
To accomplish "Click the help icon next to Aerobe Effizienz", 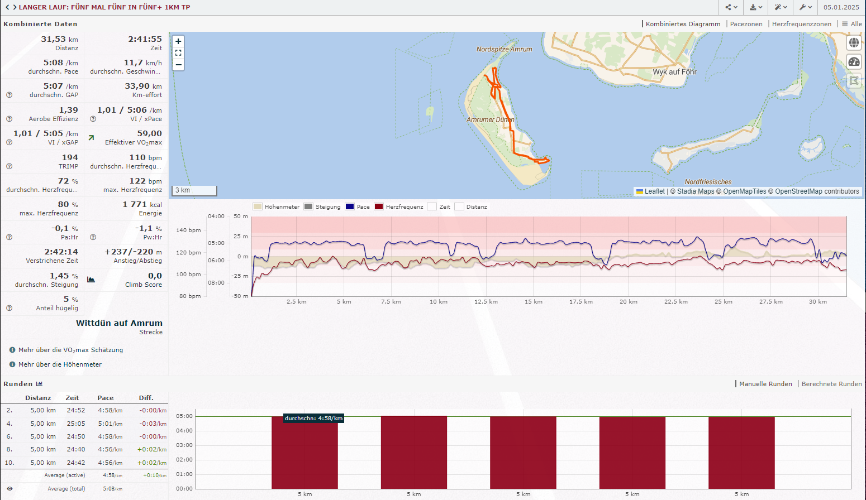I will [9, 119].
